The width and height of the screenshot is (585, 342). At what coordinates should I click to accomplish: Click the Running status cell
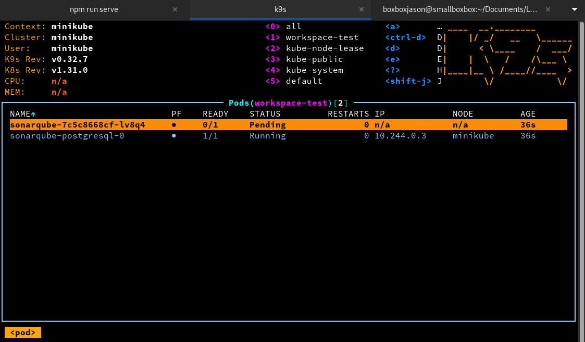[x=268, y=136]
